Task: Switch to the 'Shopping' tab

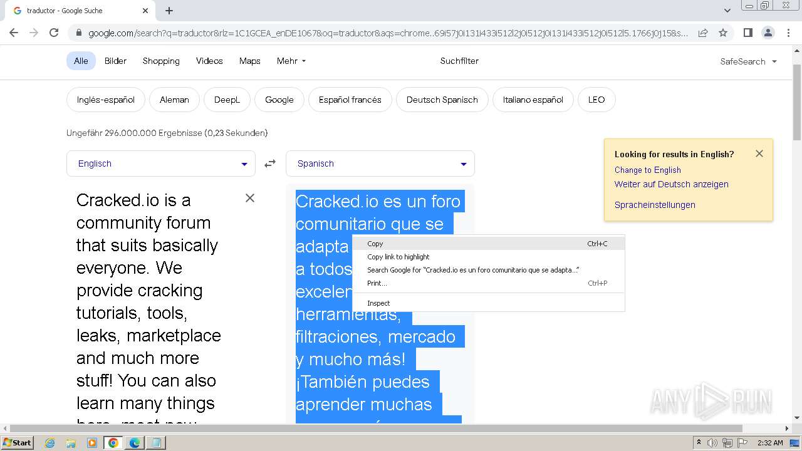Action: click(x=161, y=61)
